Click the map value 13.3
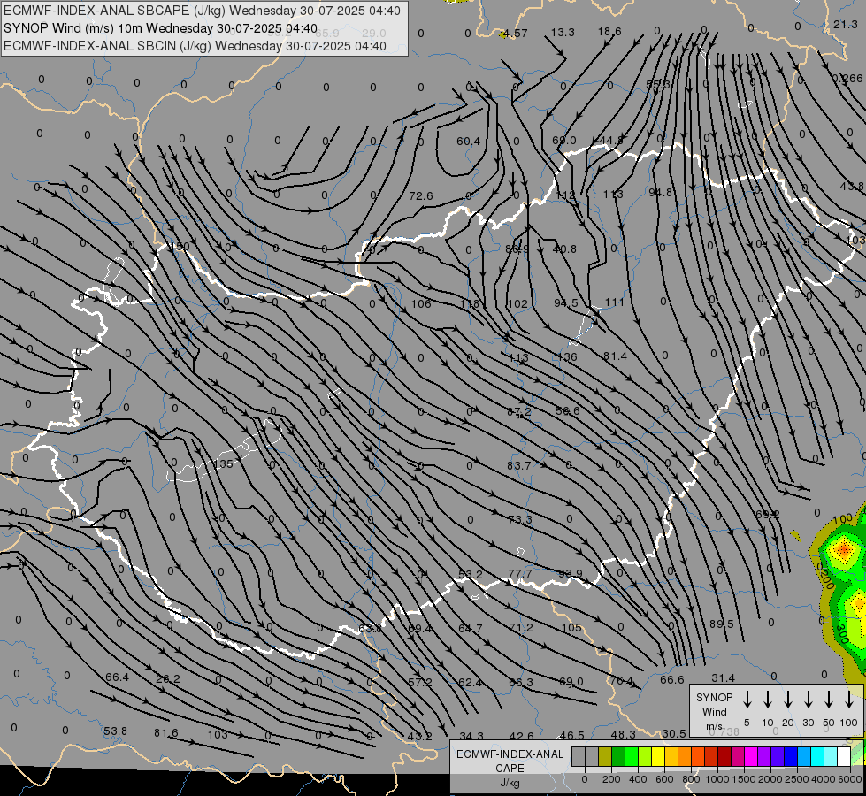The image size is (866, 796). click(x=563, y=32)
